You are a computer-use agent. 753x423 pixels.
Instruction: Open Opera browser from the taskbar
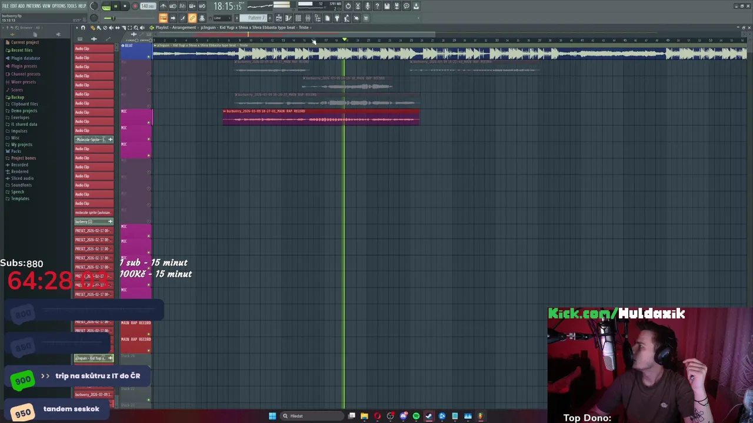pos(377,416)
